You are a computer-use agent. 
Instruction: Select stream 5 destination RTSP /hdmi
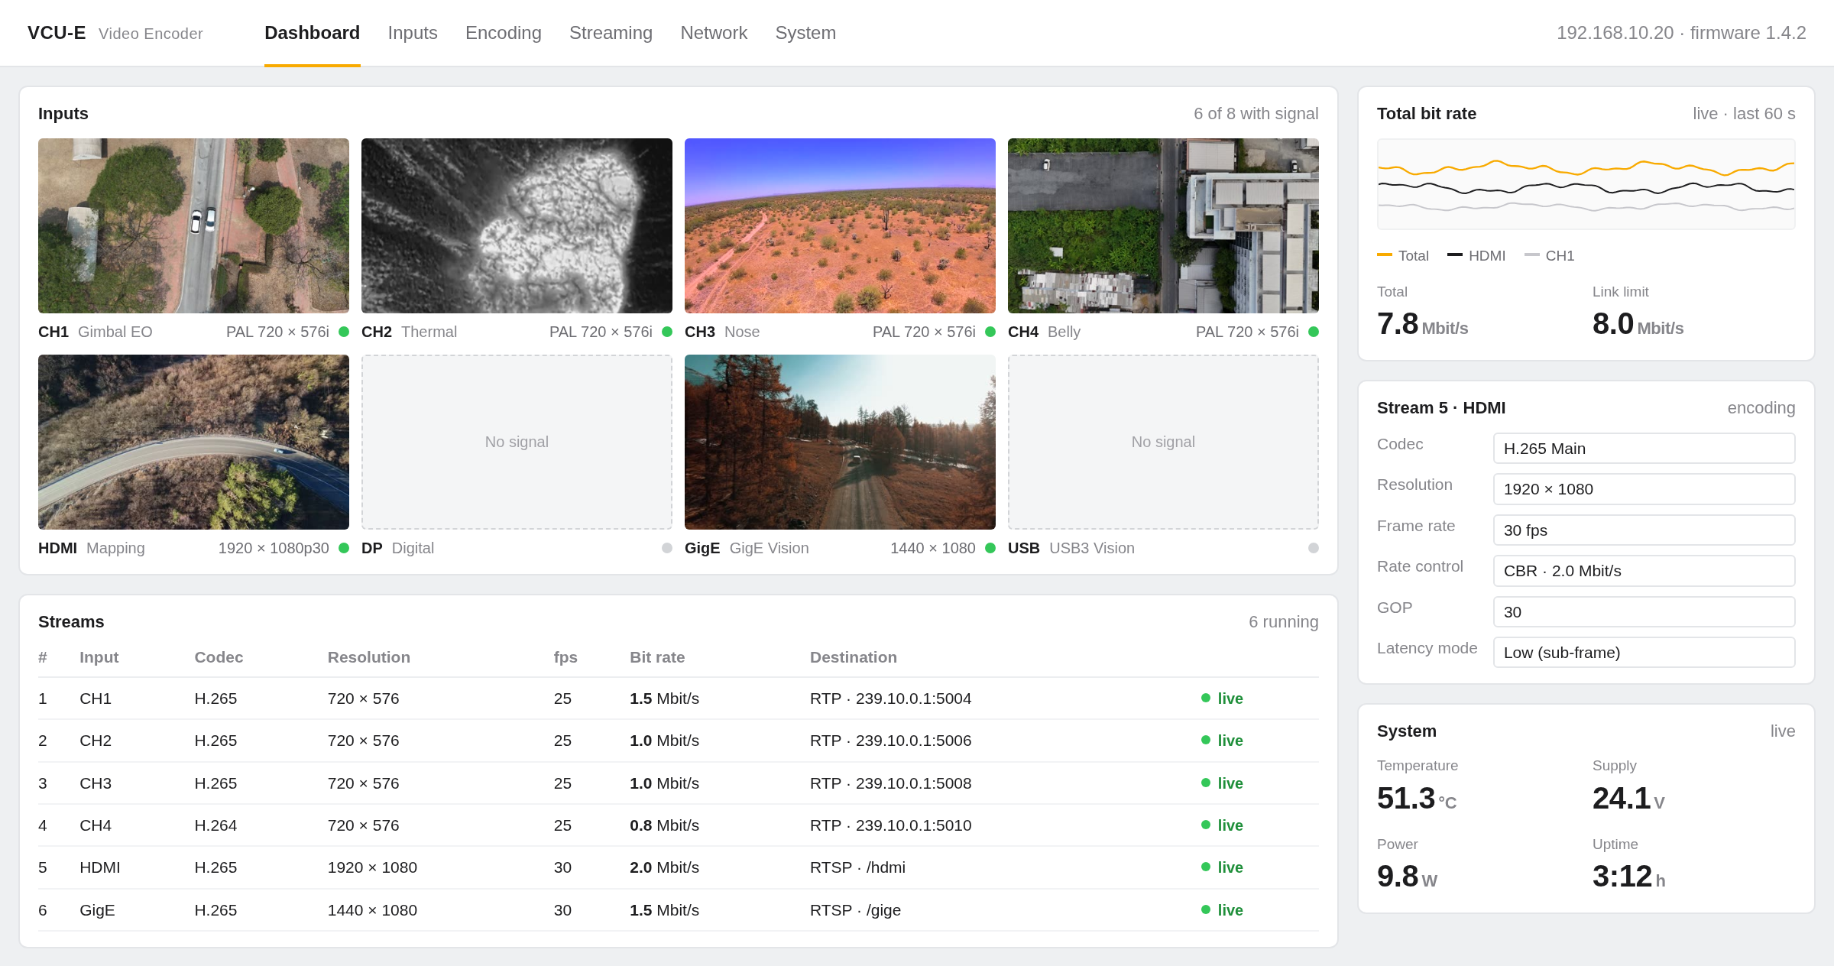(x=857, y=867)
